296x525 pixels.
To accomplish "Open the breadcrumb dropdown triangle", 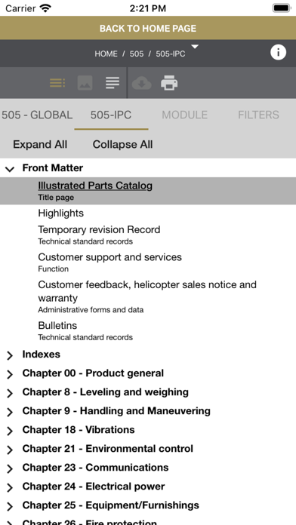I will pyautogui.click(x=195, y=47).
